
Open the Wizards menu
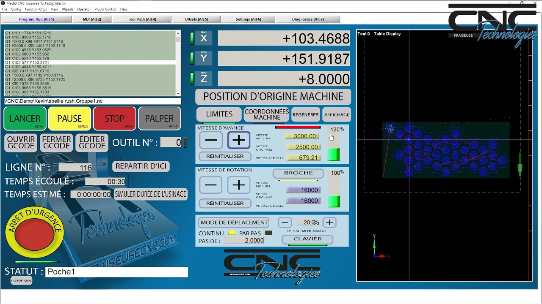67,9
